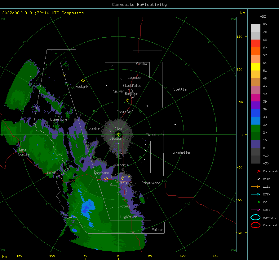
Task: Click the Lacombe city label
Action: pos(134,78)
